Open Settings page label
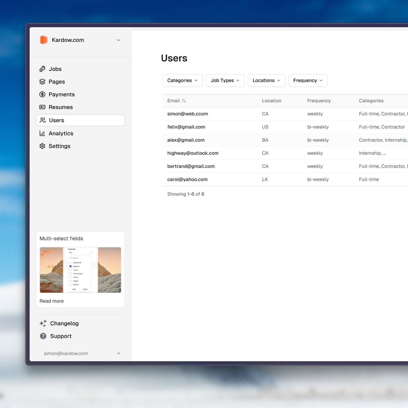Image resolution: width=408 pixels, height=408 pixels. point(60,146)
